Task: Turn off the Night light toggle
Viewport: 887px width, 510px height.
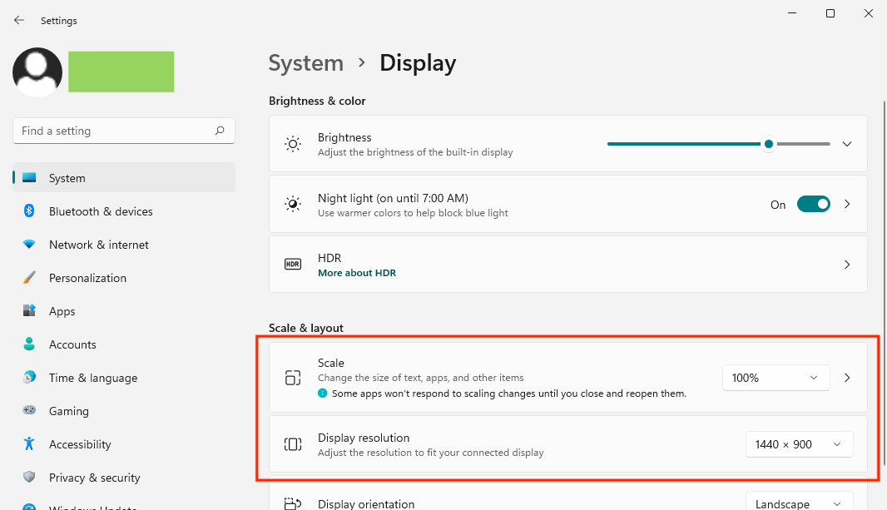Action: [814, 204]
